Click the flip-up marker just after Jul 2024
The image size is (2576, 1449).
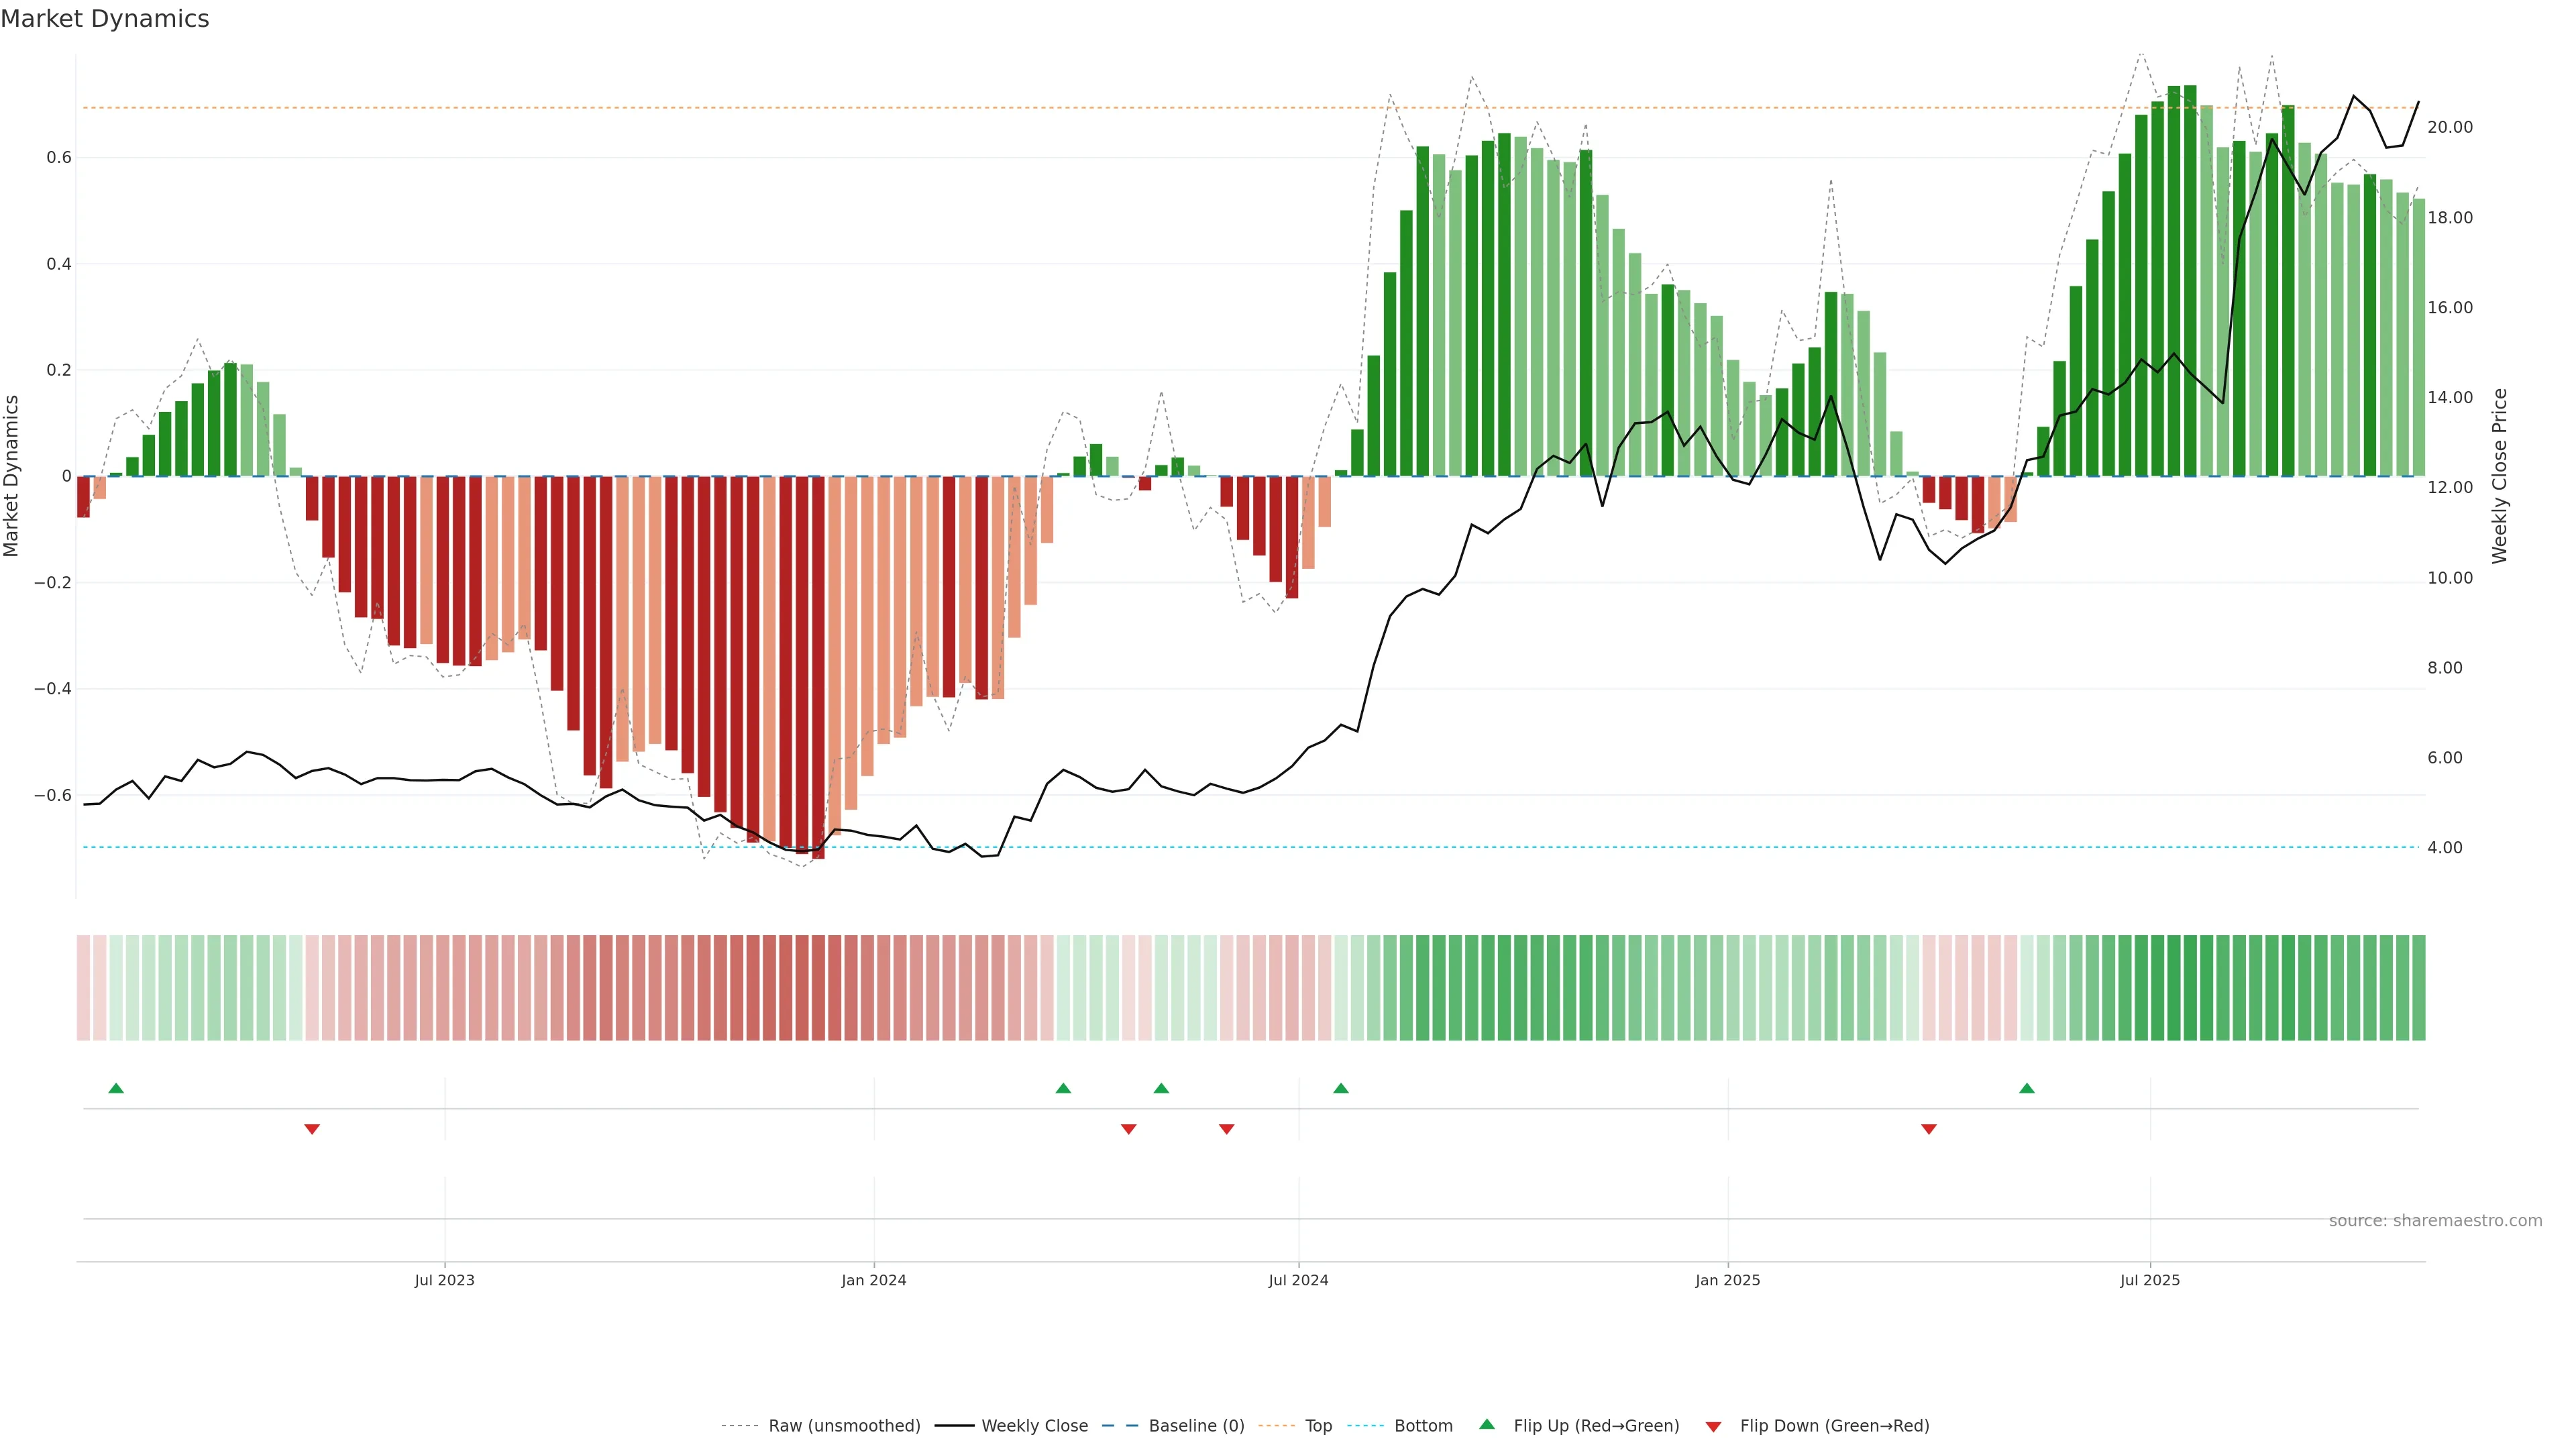click(x=1341, y=1088)
